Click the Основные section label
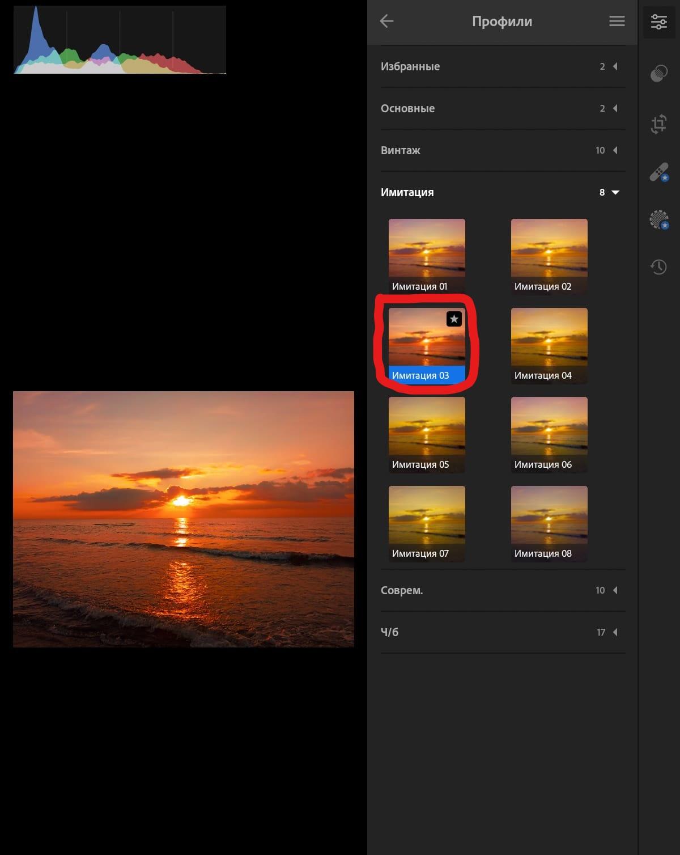 tap(408, 108)
